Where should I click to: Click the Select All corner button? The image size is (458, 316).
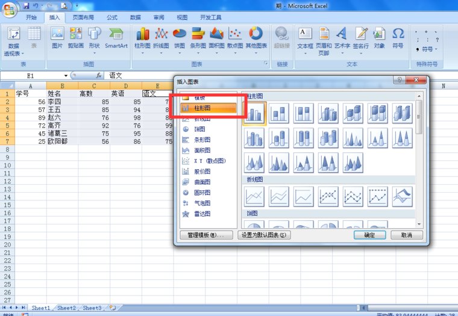click(x=8, y=86)
